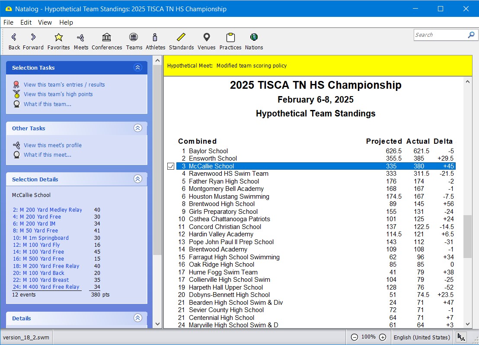Click the Teams toolbar icon
Viewport: 479px width, 345px height.
point(134,38)
